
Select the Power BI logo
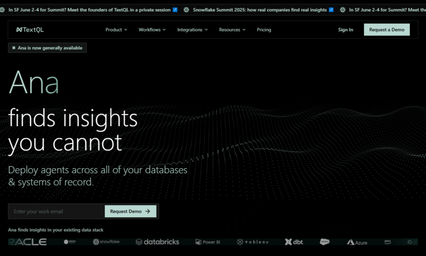click(208, 242)
